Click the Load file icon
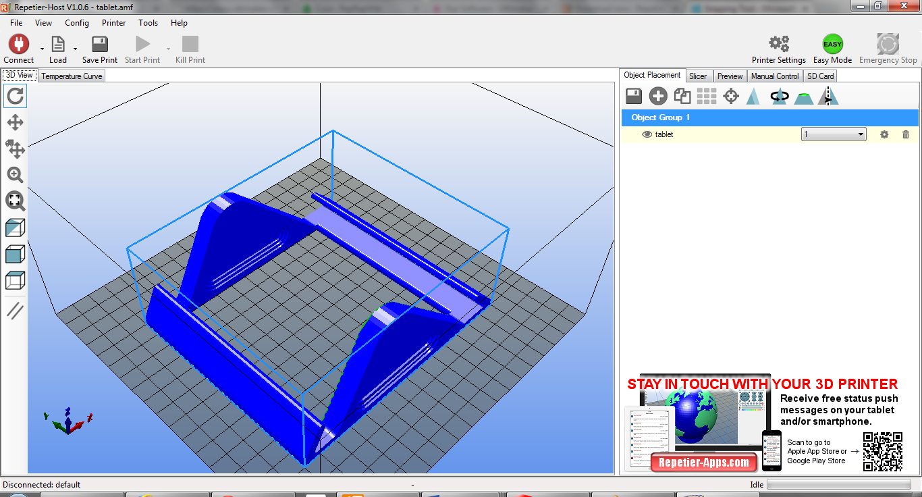The height and width of the screenshot is (497, 922). (58, 45)
